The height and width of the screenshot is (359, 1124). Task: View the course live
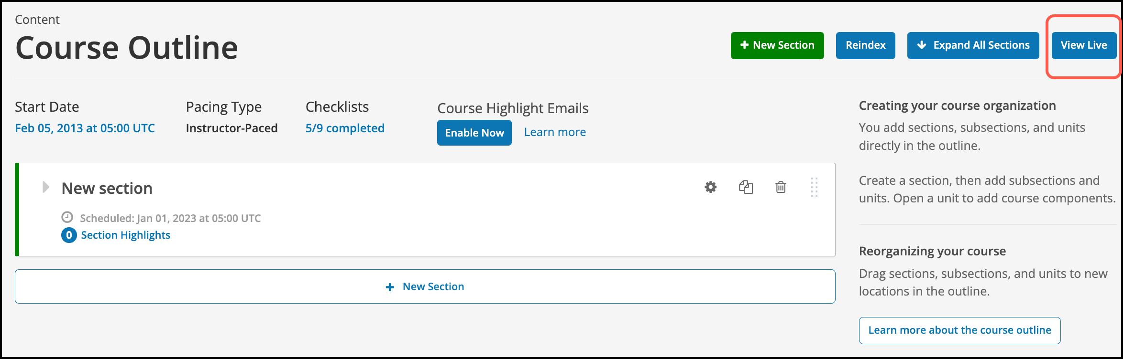pos(1084,45)
